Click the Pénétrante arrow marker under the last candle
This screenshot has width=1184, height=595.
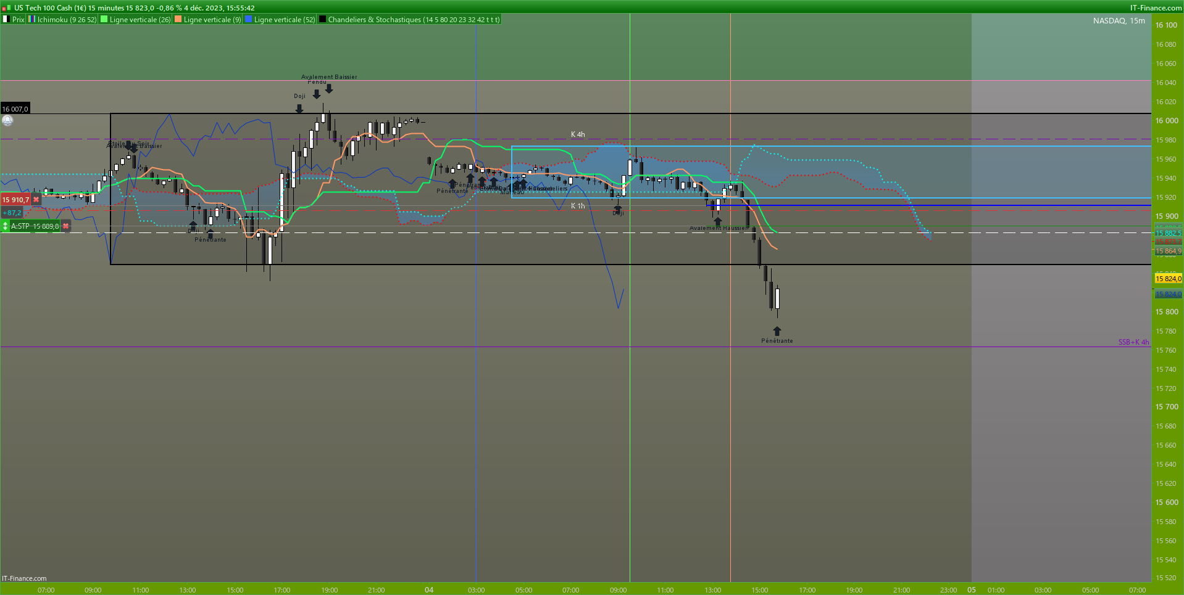pyautogui.click(x=777, y=332)
